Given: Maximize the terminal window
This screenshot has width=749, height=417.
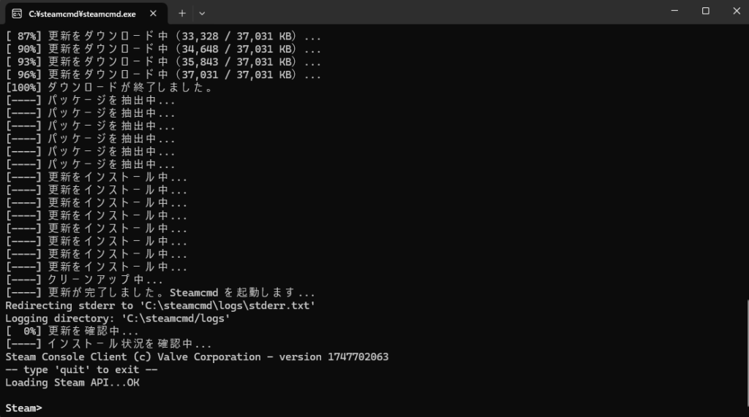Looking at the screenshot, I should tap(706, 10).
